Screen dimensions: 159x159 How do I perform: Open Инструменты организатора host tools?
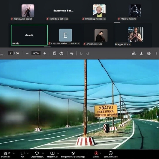point(73,155)
